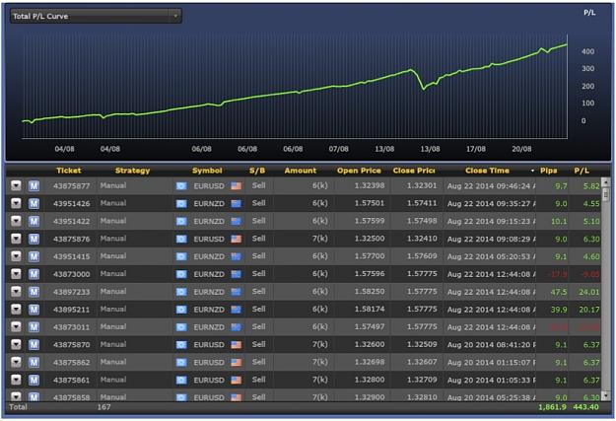
Task: Expand row arrow for ticket 43875862
Action: pyautogui.click(x=16, y=363)
